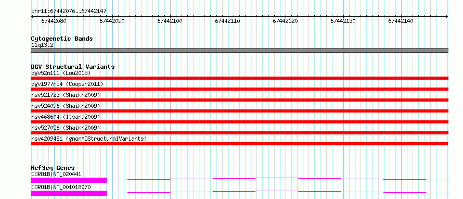Viewport: 463px width, 199px height.
Task: Click ruler position 67442100
Action: click(x=170, y=21)
